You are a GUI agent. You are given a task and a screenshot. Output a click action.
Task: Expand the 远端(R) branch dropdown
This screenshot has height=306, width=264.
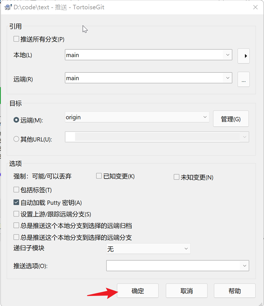tap(227, 78)
